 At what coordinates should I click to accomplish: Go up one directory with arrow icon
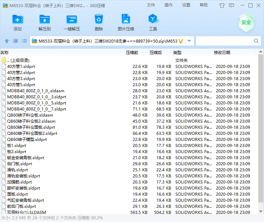tap(7, 41)
